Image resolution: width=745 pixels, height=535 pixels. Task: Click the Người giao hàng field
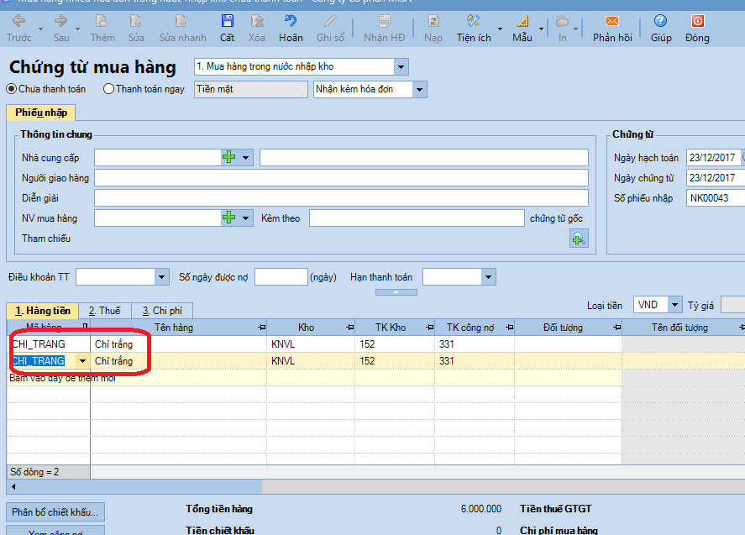point(341,178)
